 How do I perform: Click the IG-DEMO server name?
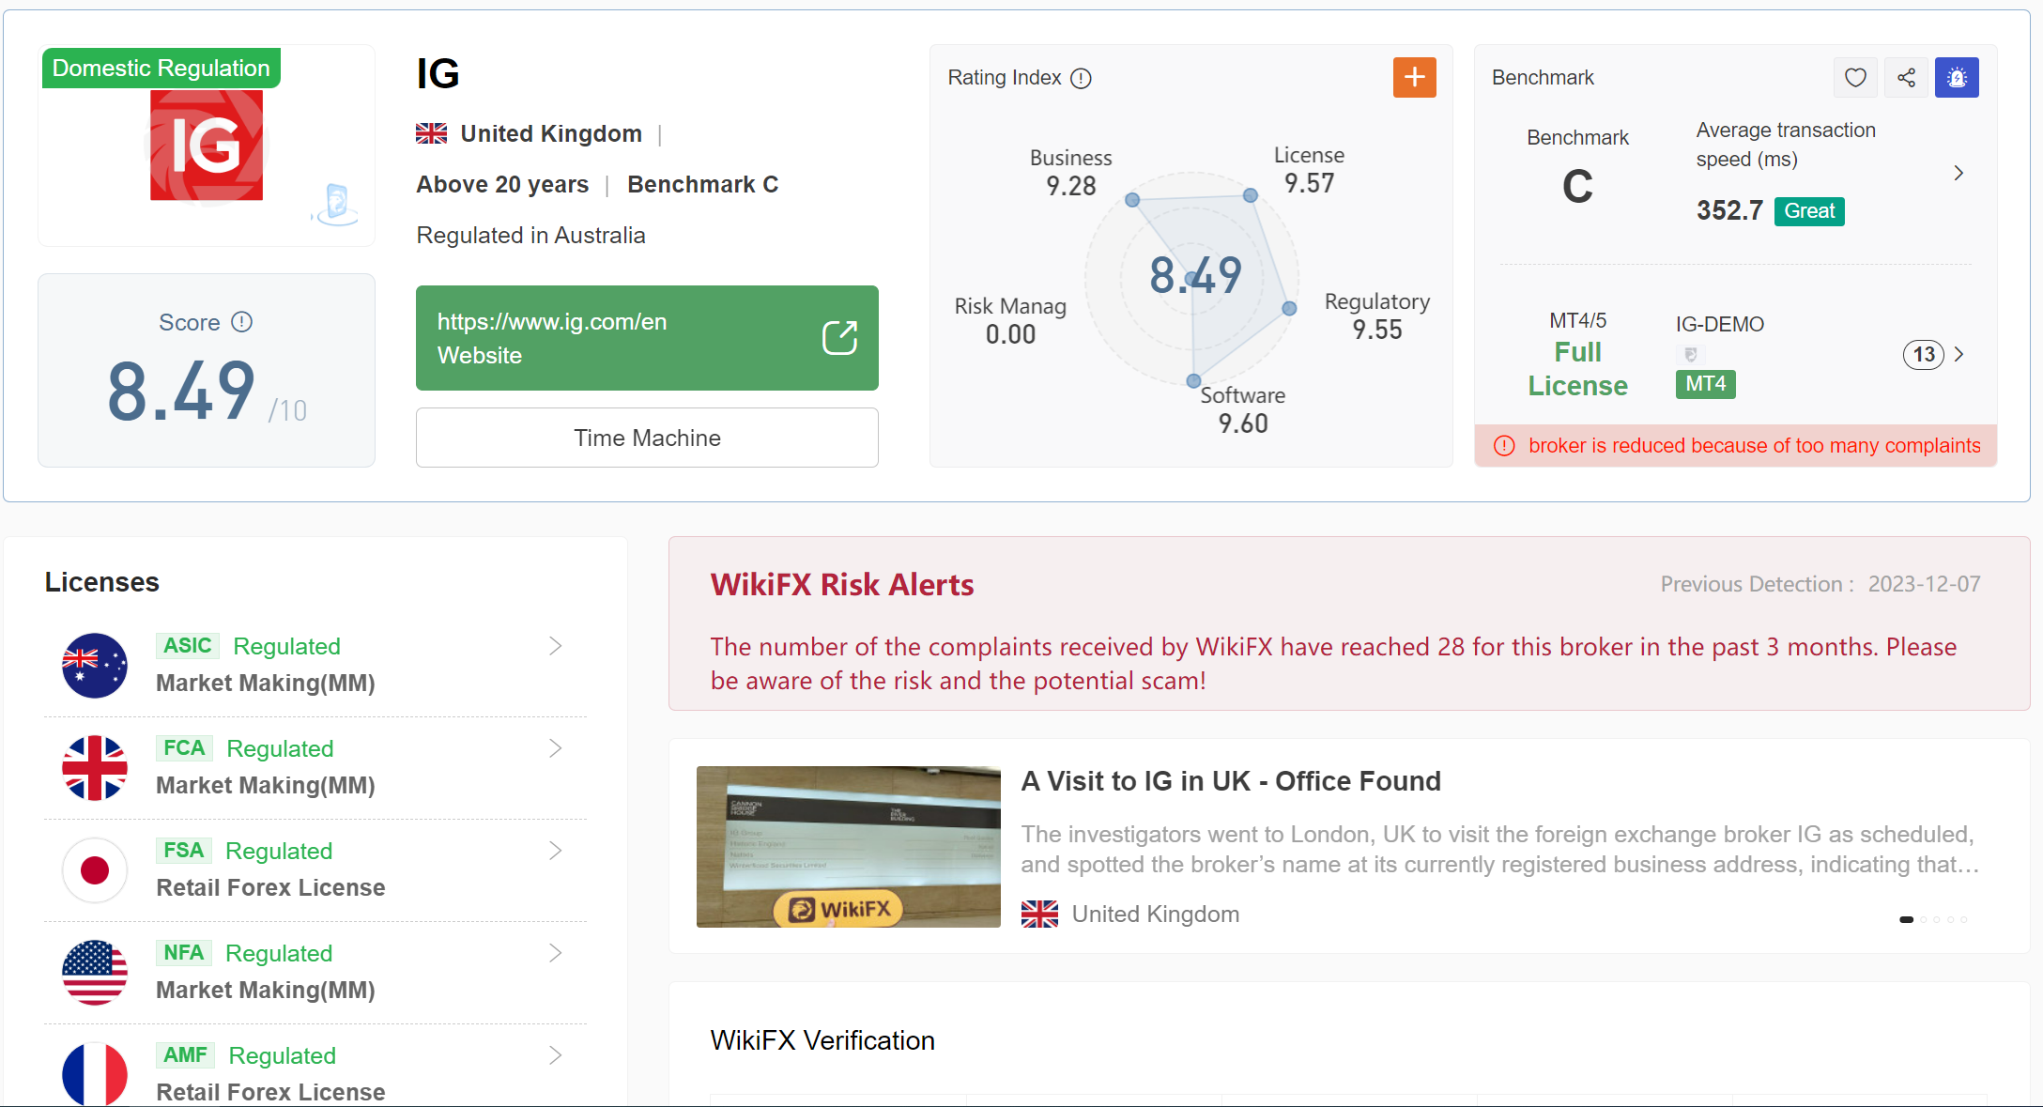(1720, 324)
